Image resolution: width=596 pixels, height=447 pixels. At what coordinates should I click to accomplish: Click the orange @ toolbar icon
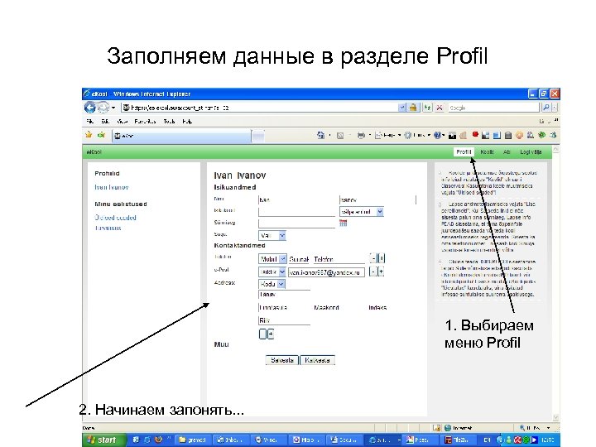[x=519, y=135]
